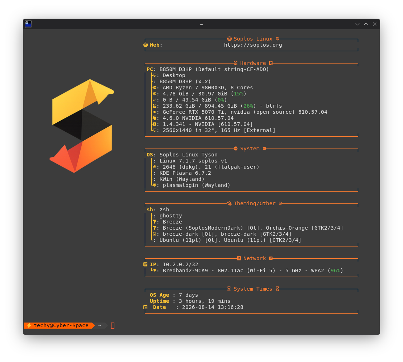Click the IP icon beside 10.2.0.2/32
The image size is (403, 362).
point(146,264)
